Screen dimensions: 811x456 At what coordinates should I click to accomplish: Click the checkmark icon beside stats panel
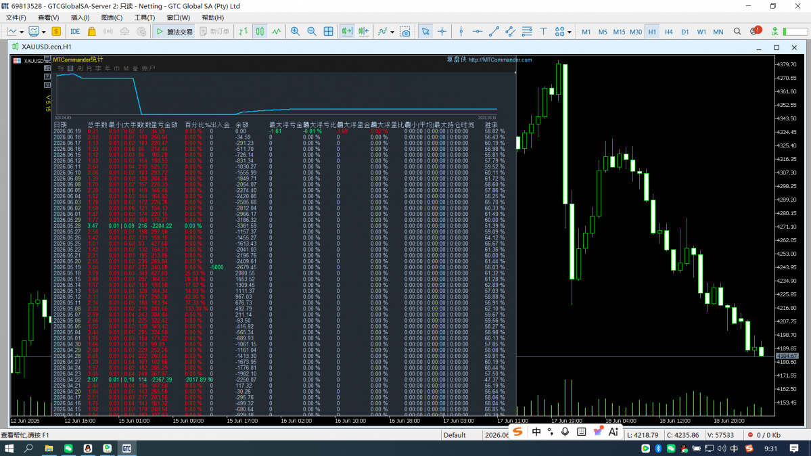(x=47, y=85)
